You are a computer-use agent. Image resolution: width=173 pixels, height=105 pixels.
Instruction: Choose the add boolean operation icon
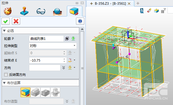click(35, 92)
